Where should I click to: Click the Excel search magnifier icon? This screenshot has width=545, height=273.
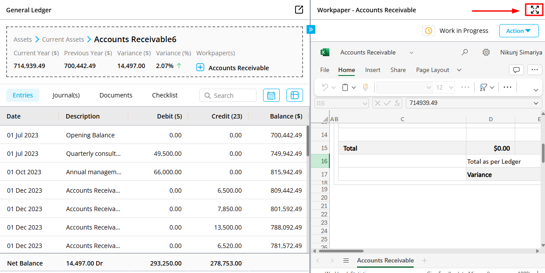click(465, 52)
